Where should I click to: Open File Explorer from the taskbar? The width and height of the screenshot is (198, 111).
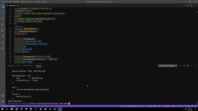[12, 109]
